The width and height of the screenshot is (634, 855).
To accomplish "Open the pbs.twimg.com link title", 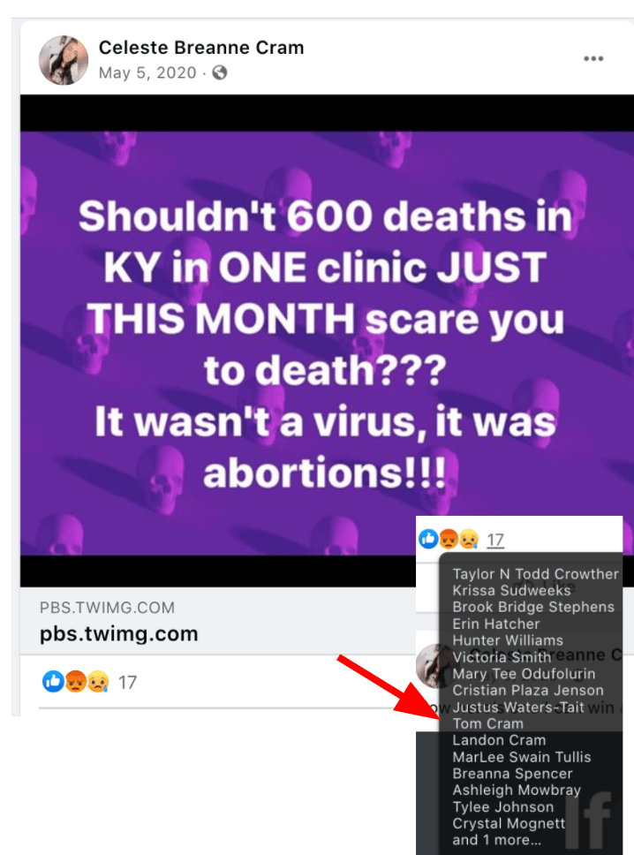I will 119,634.
